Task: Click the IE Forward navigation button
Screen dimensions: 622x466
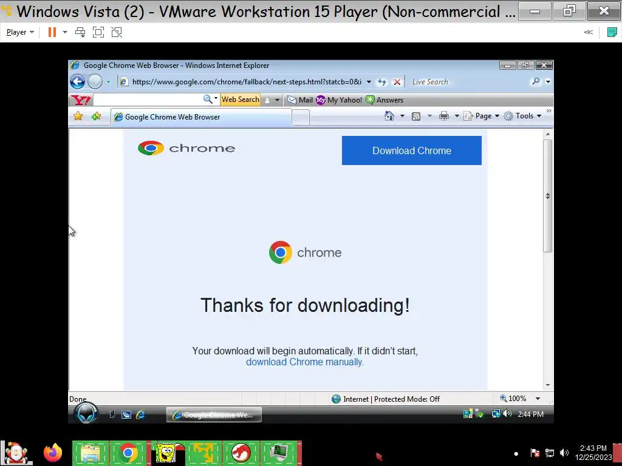Action: [95, 82]
